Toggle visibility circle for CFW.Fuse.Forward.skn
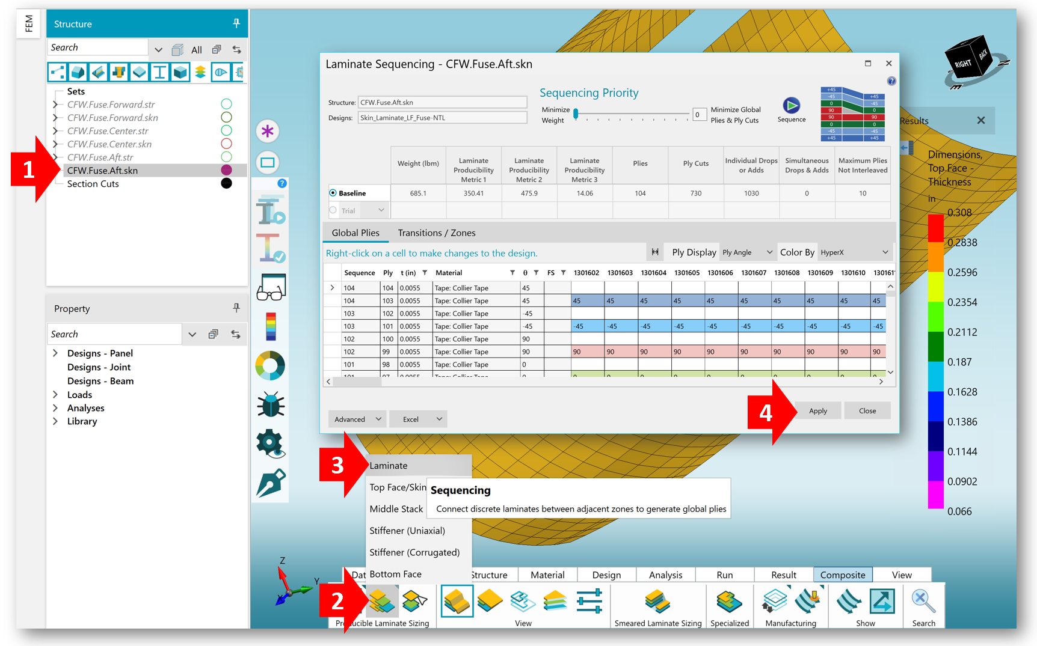Viewport: 1037px width, 646px height. (x=226, y=117)
